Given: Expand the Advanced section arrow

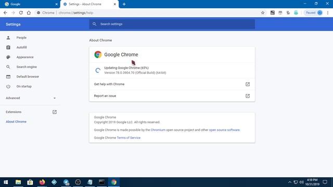Looking at the screenshot, I should [55, 98].
